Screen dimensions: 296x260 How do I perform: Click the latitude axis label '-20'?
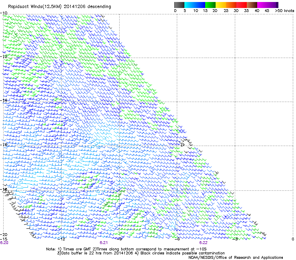point(4,234)
